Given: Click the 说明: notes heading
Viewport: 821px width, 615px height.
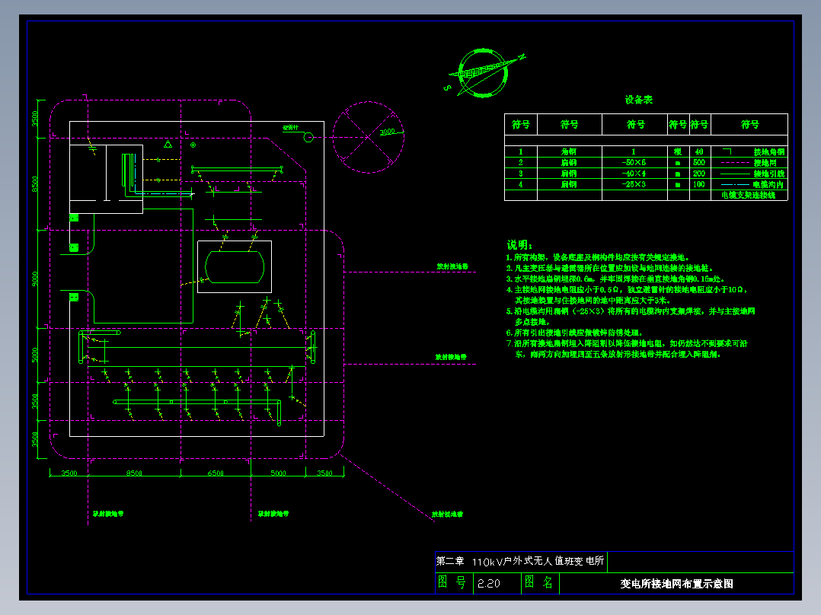Looking at the screenshot, I should [x=519, y=245].
